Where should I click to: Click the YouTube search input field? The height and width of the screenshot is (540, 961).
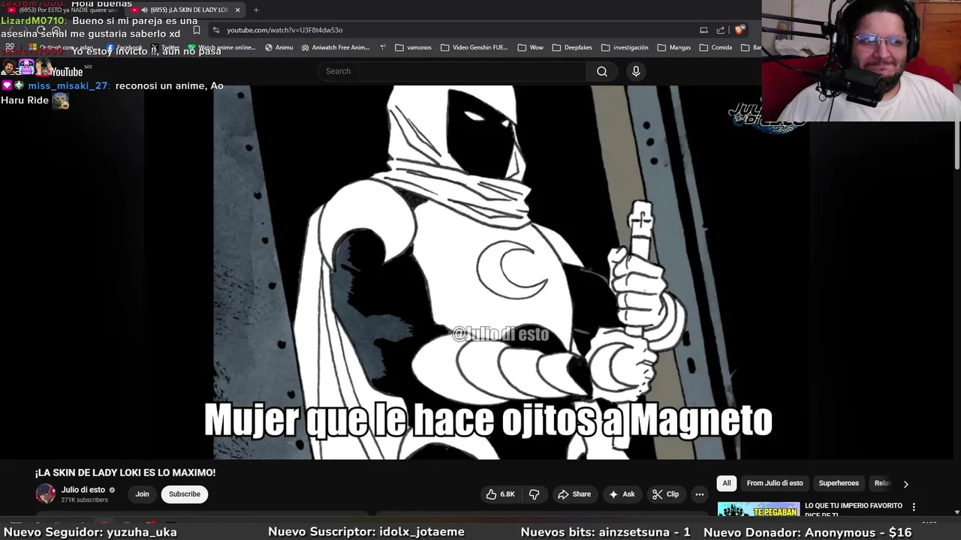[453, 71]
